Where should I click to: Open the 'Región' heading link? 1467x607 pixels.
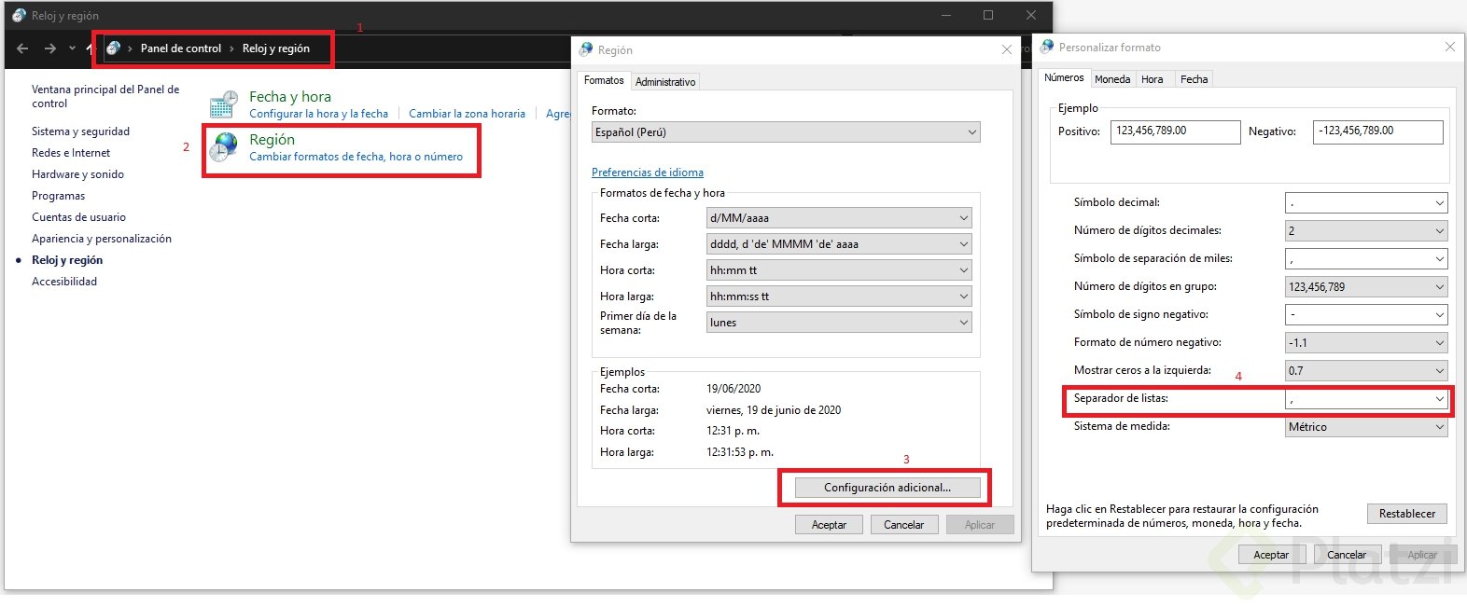pyautogui.click(x=272, y=139)
